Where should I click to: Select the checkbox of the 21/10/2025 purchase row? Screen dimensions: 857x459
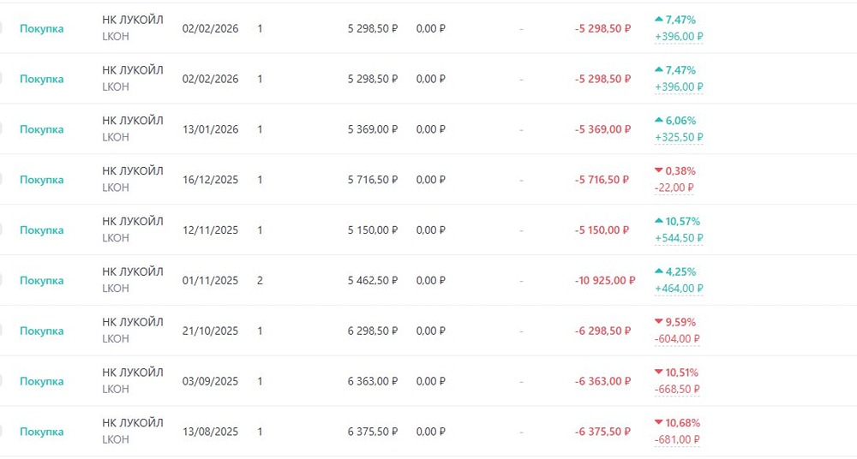tap(2, 331)
